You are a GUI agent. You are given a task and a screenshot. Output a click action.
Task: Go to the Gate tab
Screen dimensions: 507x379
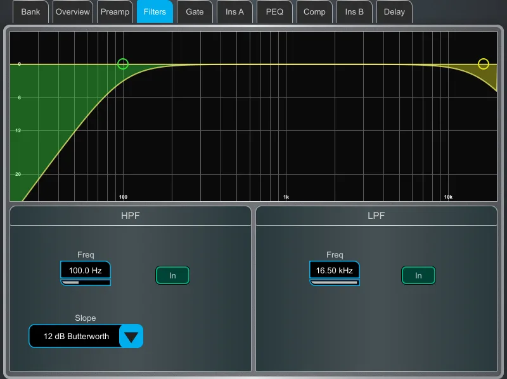195,11
